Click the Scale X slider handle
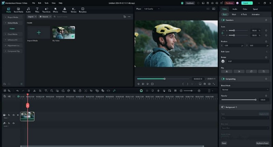Screen dimensions: 273x147 coord(234,31)
